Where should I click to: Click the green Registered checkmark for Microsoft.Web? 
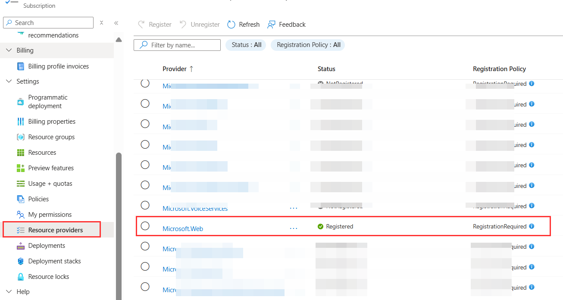click(x=320, y=226)
